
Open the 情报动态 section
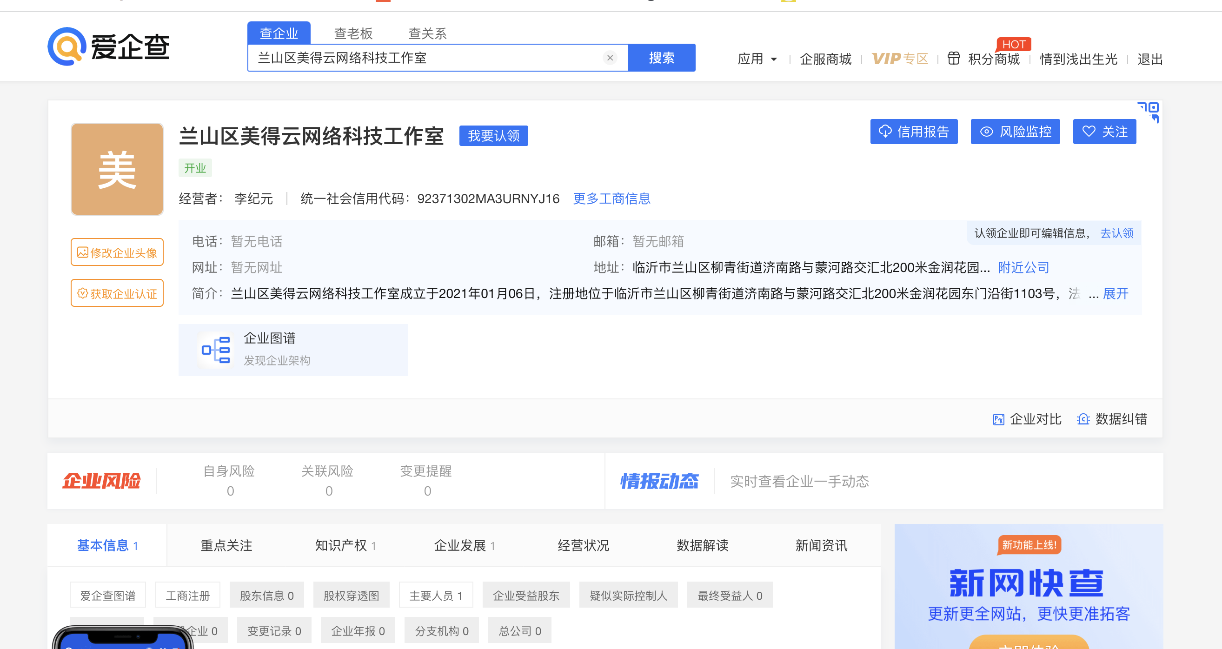[x=659, y=481]
